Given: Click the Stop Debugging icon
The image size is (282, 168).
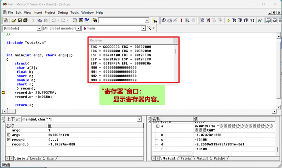Looking at the screenshot, I should pos(208,20).
